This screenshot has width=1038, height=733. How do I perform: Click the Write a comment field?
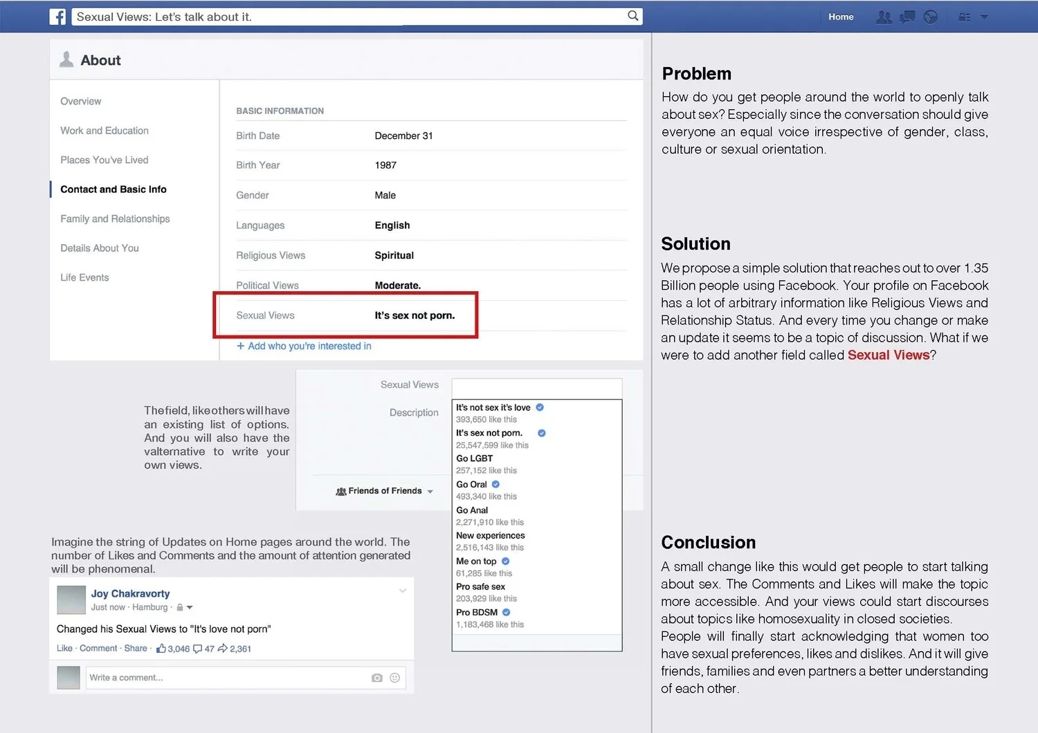[x=246, y=678]
